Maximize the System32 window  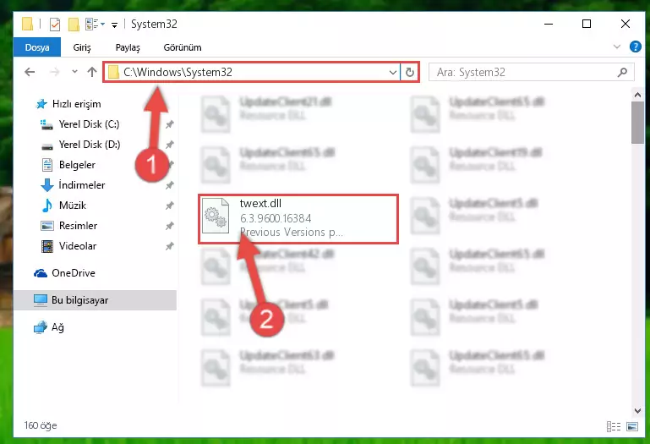click(x=587, y=24)
